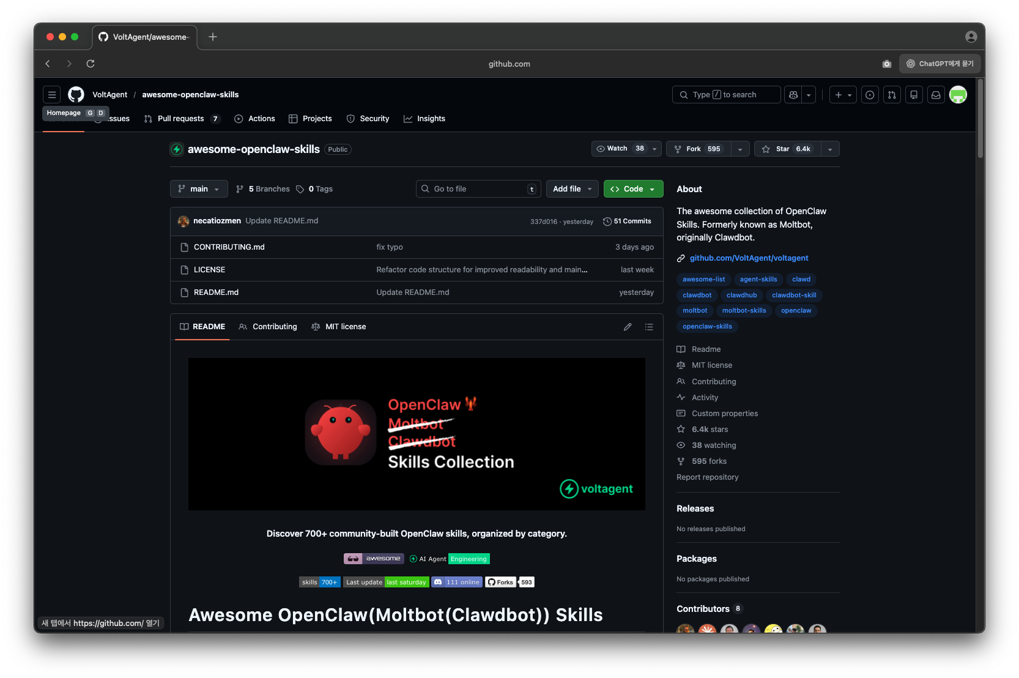Image resolution: width=1019 pixels, height=678 pixels.
Task: Fork the repository with Fork button
Action: pyautogui.click(x=698, y=149)
